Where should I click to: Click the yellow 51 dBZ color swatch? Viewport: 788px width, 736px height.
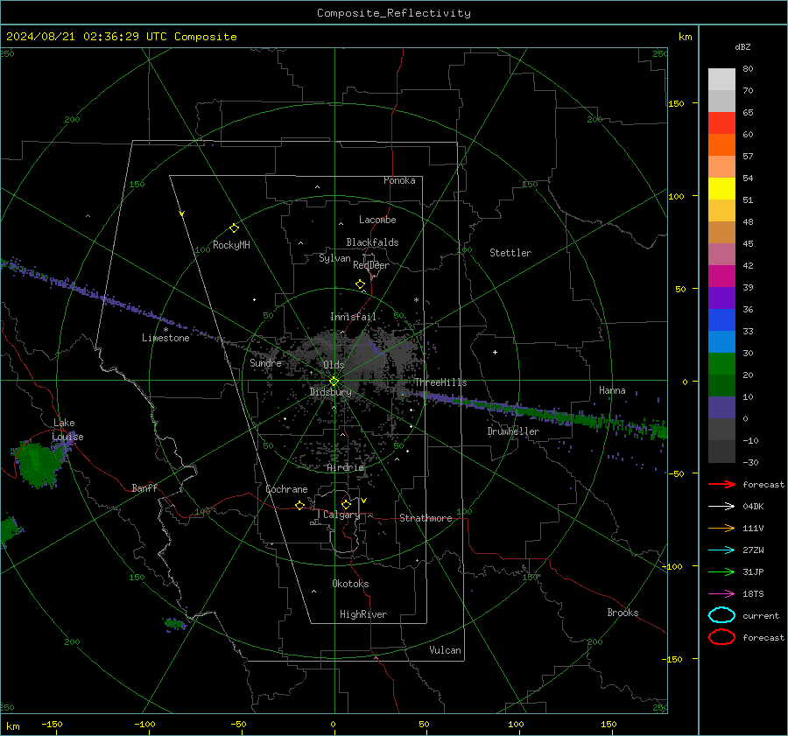pos(721,188)
